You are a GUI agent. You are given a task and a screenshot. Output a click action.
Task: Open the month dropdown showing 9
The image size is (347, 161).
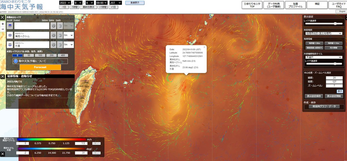(78, 3)
